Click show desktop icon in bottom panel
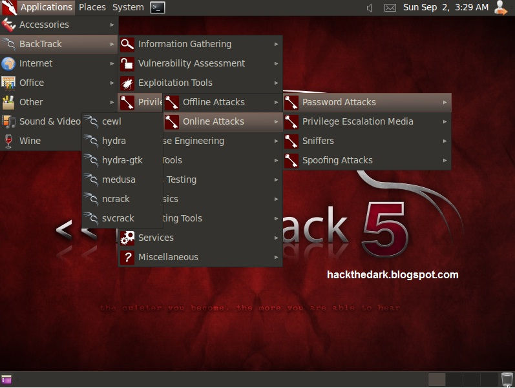This screenshot has width=515, height=388. (6, 380)
